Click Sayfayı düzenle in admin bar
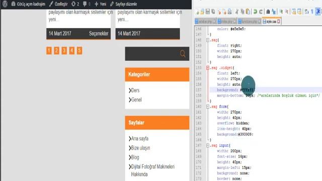The width and height of the screenshot is (322, 181). (x=123, y=4)
